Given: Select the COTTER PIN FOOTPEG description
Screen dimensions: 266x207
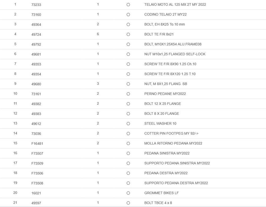Looking at the screenshot, I should coord(171,134).
